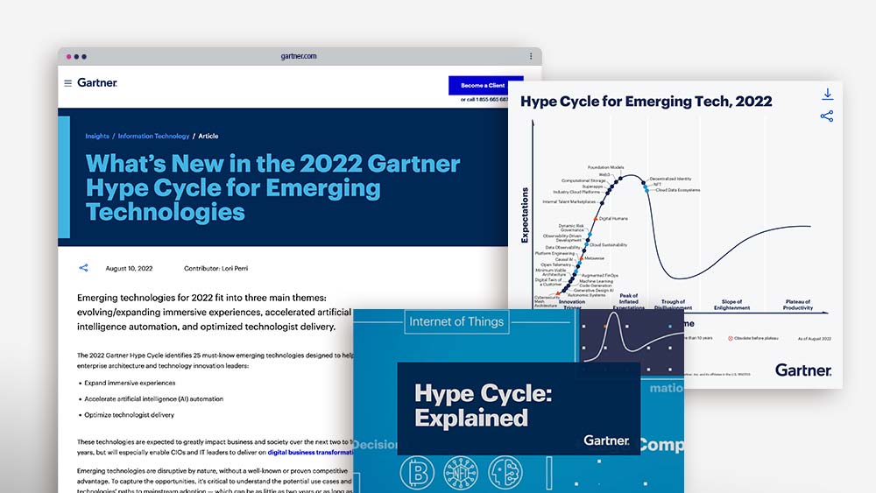Open the Hype Cycle: Explained card

(x=519, y=409)
